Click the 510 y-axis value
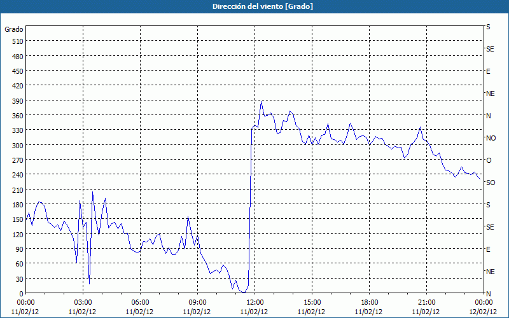The image size is (509, 318). click(x=18, y=41)
